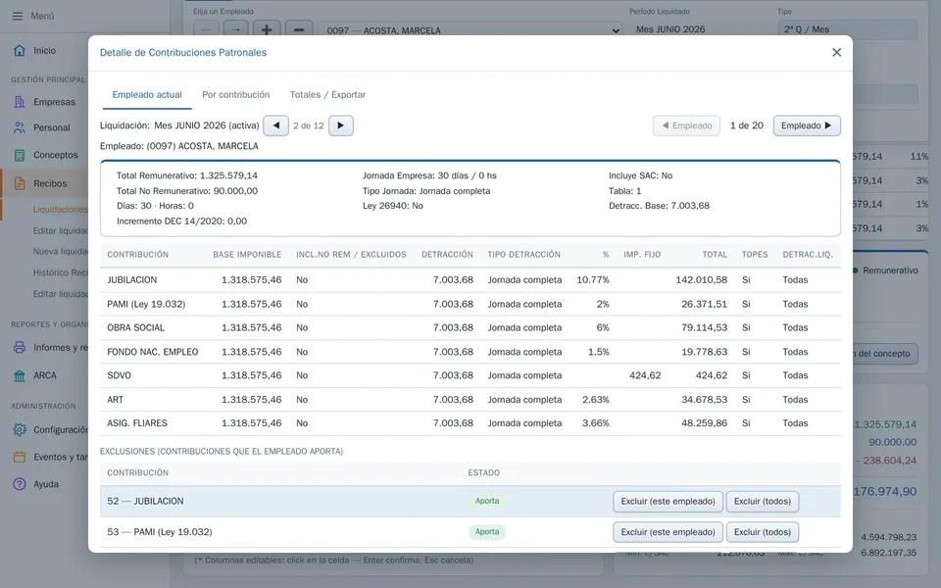Go to next liquidación with right arrow
Screen dimensions: 941x588
pyautogui.click(x=341, y=125)
